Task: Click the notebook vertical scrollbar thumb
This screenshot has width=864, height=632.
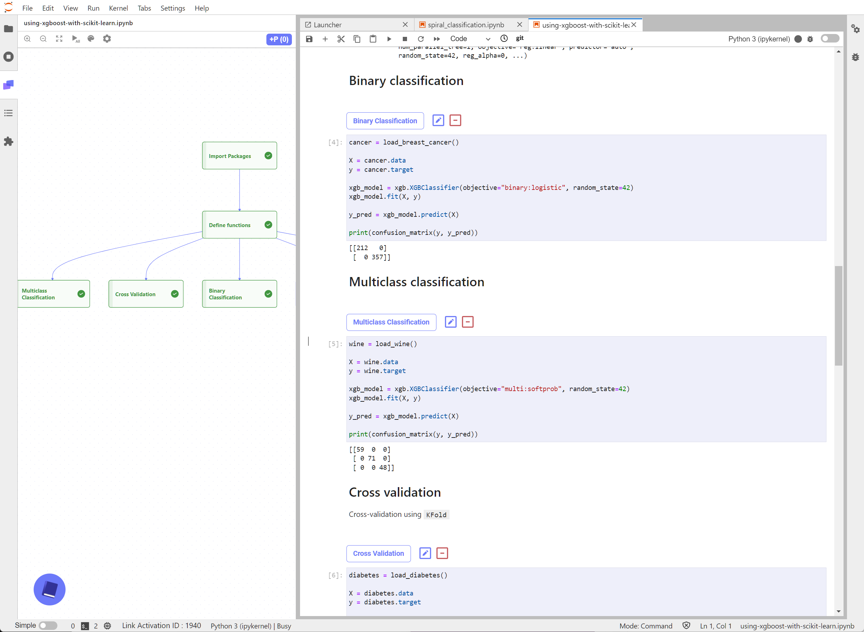Action: tap(838, 316)
